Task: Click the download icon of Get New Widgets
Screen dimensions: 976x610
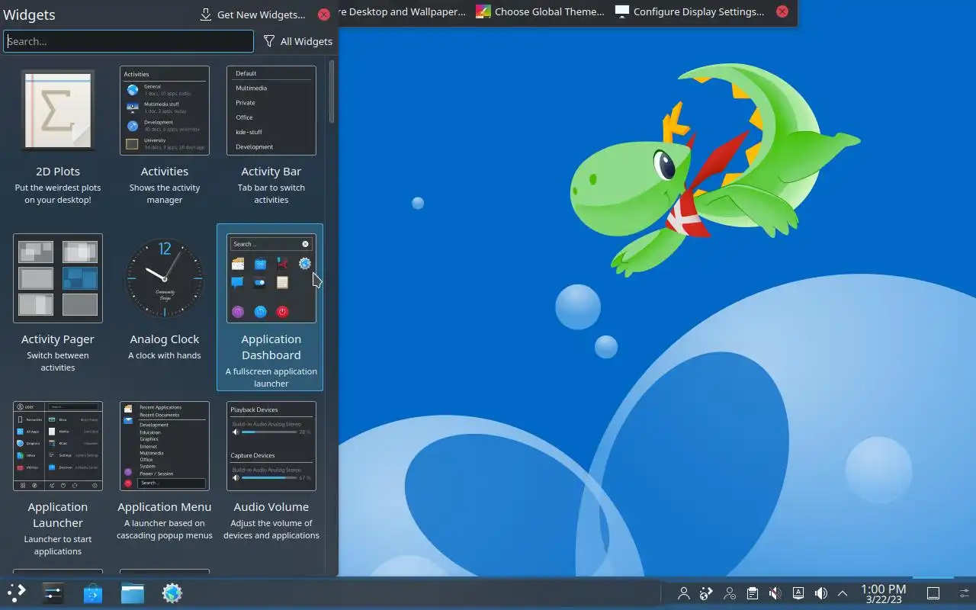Action: tap(206, 14)
